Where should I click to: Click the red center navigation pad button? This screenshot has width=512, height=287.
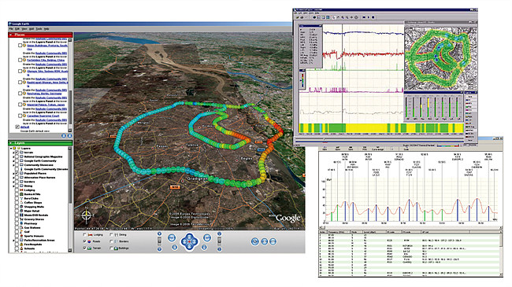click(189, 242)
